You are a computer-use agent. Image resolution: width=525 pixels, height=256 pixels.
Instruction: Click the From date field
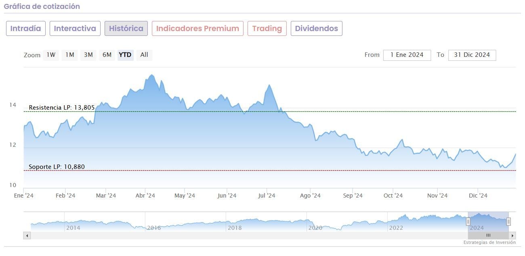(407, 55)
